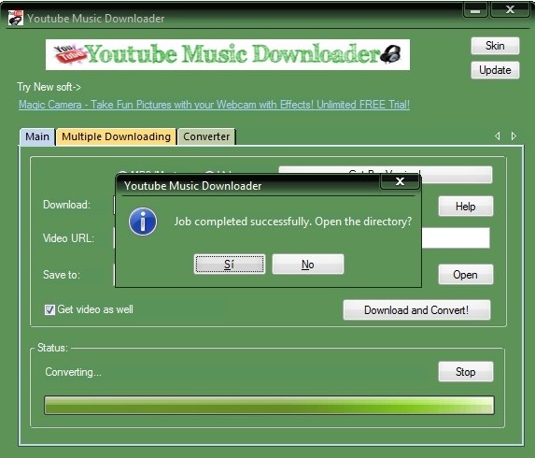Click the Video URL: label

point(68,238)
